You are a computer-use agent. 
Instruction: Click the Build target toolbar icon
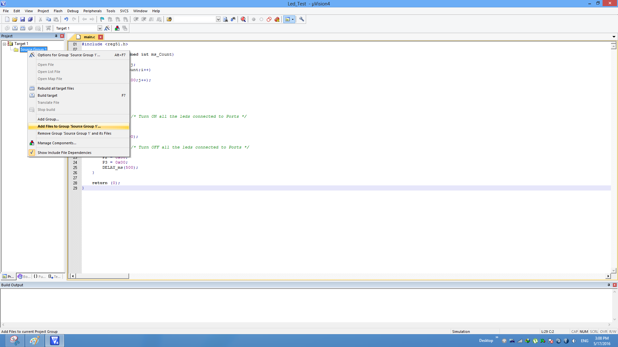coord(15,28)
